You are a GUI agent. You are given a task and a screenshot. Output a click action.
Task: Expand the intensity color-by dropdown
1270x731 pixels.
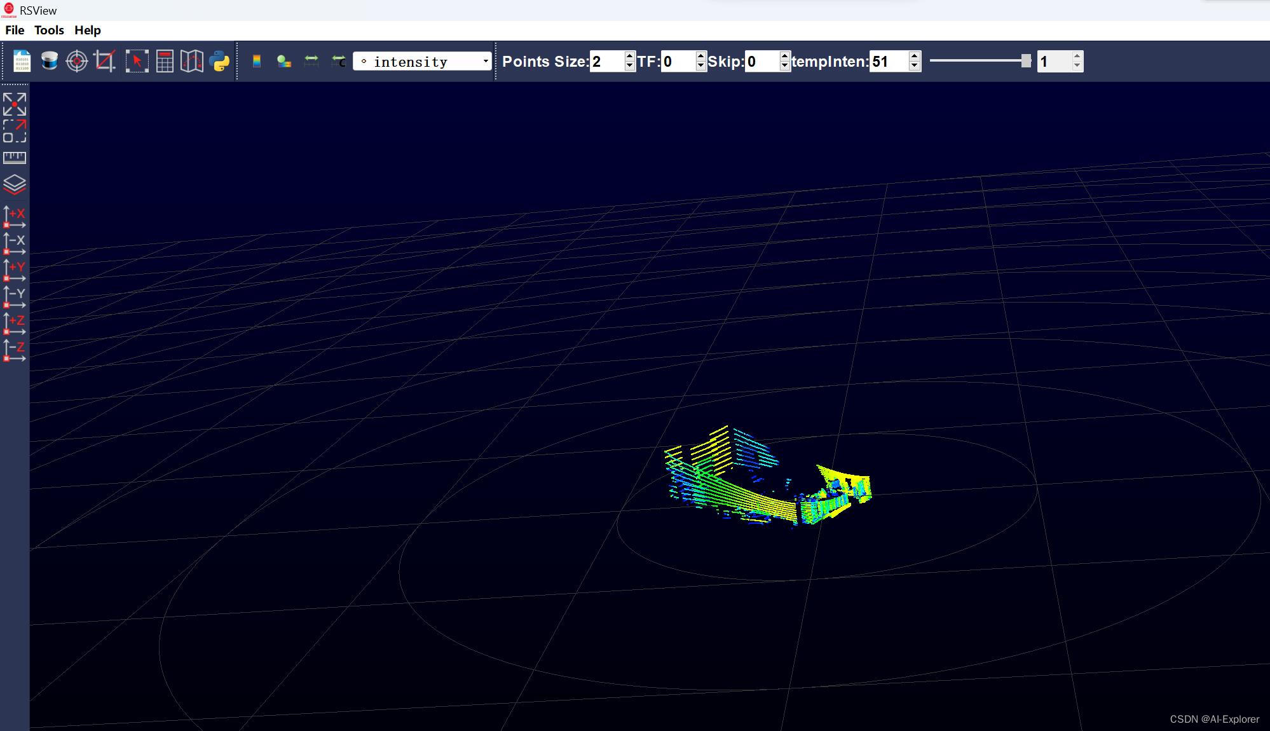point(486,62)
